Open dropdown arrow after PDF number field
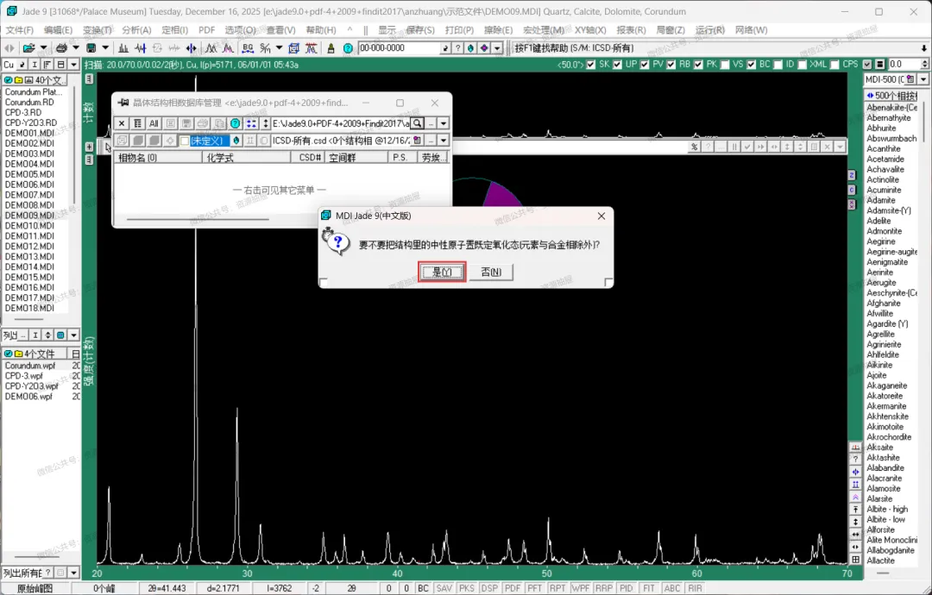The width and height of the screenshot is (932, 595). (x=498, y=48)
